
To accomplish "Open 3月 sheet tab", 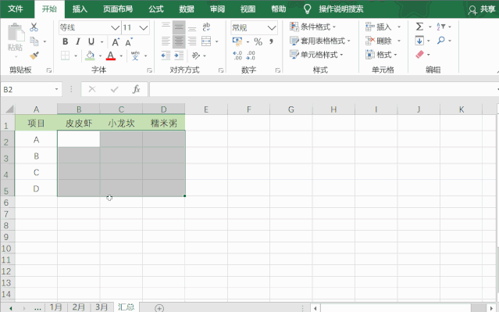I will tap(102, 307).
